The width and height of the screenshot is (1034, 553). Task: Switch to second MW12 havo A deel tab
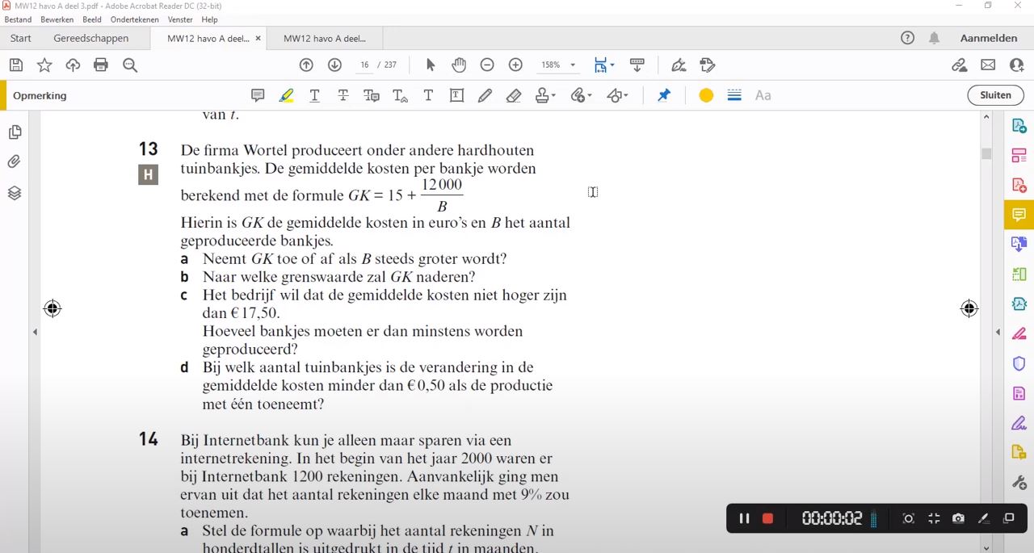325,38
